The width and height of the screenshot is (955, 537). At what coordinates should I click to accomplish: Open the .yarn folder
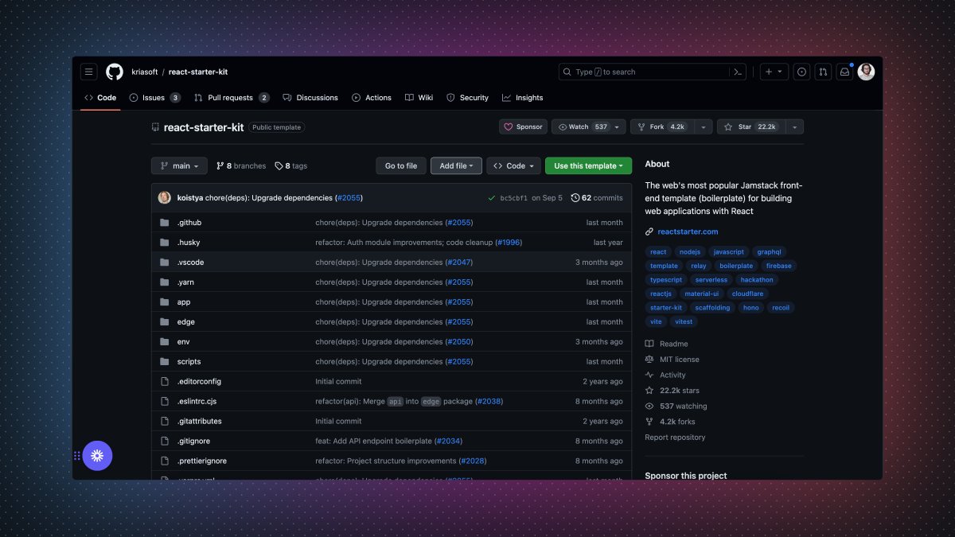tap(185, 282)
